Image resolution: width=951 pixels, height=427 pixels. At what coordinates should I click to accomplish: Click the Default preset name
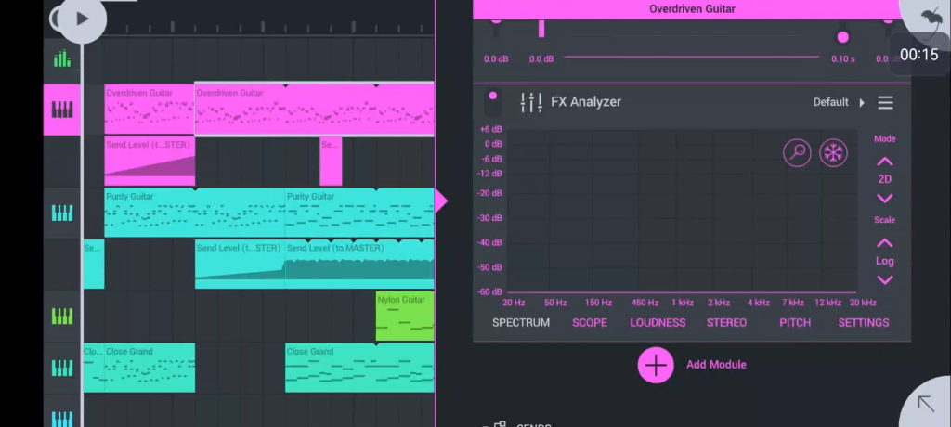tap(830, 102)
